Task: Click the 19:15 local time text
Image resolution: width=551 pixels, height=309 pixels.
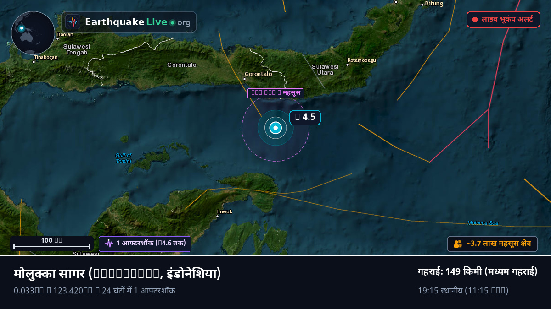Action: tap(463, 291)
